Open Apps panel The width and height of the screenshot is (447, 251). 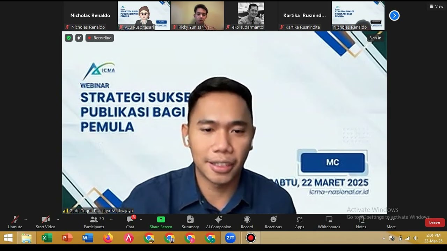point(300,222)
